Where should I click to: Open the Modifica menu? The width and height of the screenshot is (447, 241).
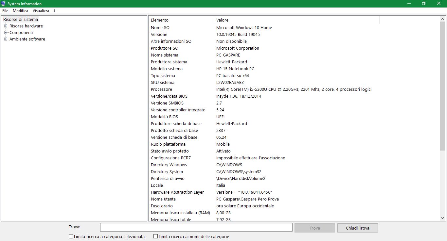20,11
